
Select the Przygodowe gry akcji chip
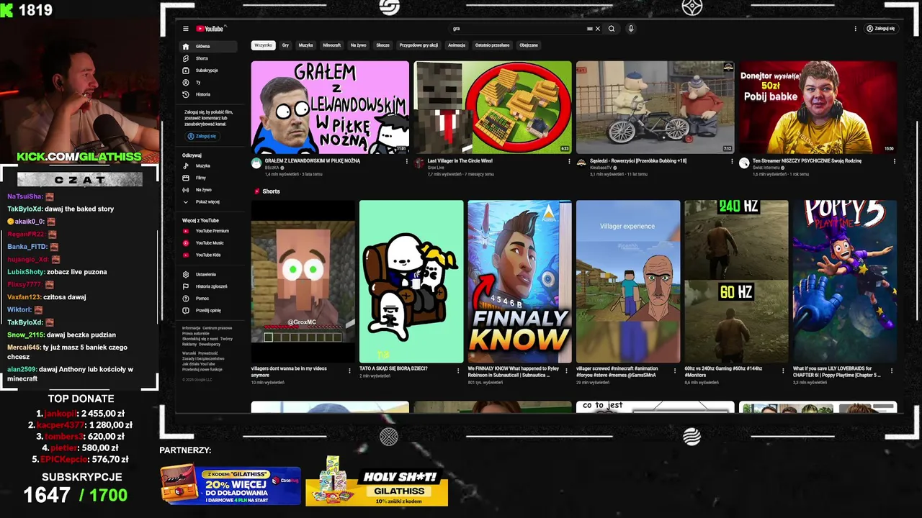pyautogui.click(x=419, y=45)
